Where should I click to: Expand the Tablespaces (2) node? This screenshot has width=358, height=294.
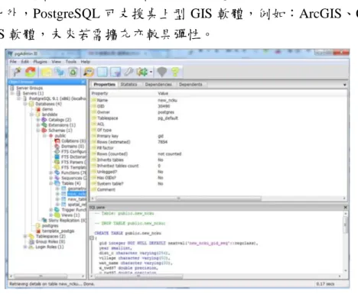[x=25, y=236]
